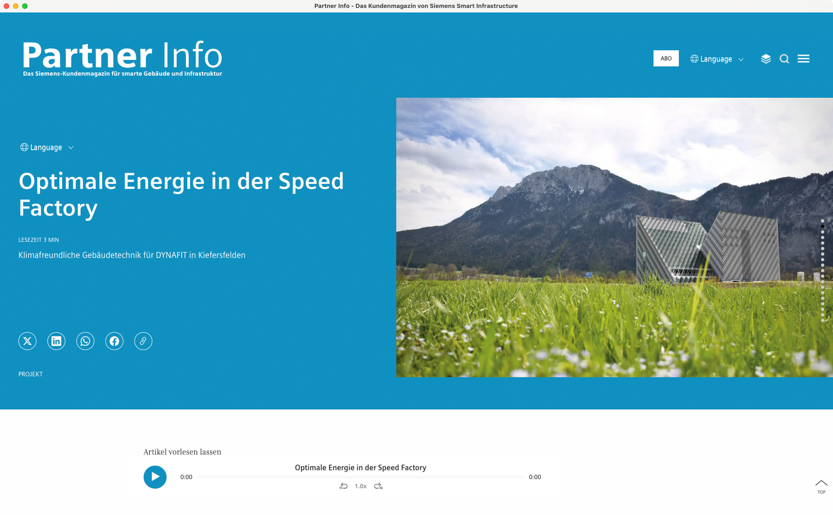Share article through WhatsApp icon
The image size is (833, 515).
pos(86,341)
